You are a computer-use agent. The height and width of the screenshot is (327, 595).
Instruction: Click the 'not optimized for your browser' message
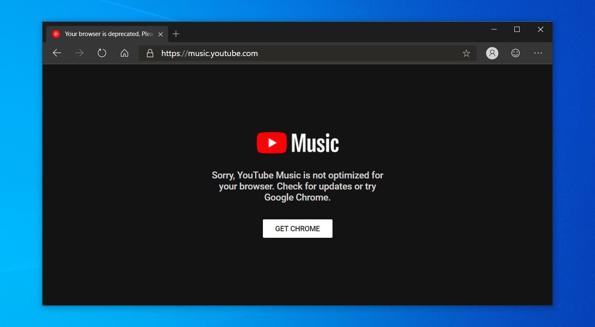tap(298, 186)
